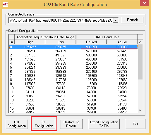Viewport: 151px width, 135px height.
Task: Select Actual value 571429
Action: click(x=122, y=51)
